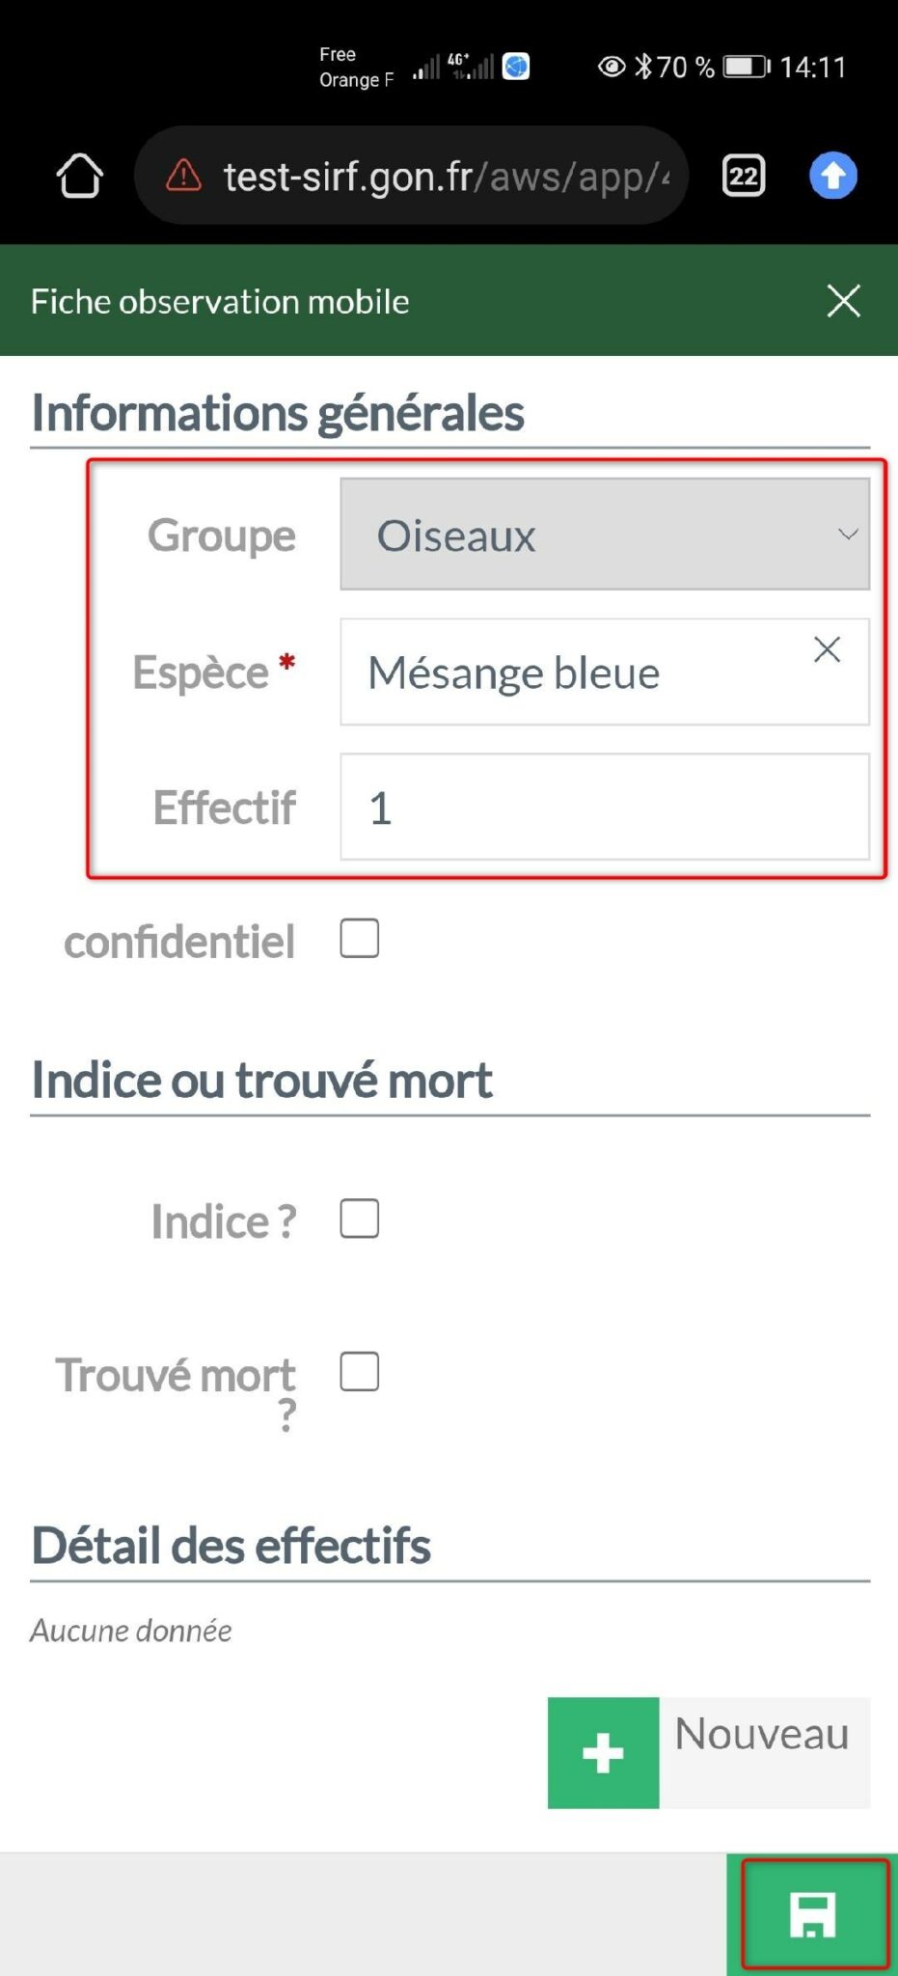Check the Trouvé mort ? checkbox

[x=360, y=1371]
